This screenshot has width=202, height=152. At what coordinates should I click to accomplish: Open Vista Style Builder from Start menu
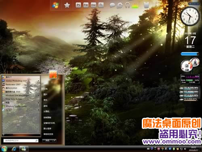click(x=21, y=99)
